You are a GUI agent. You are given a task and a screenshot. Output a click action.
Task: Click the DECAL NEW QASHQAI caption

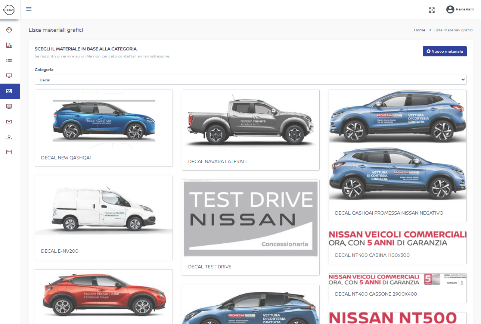66,158
